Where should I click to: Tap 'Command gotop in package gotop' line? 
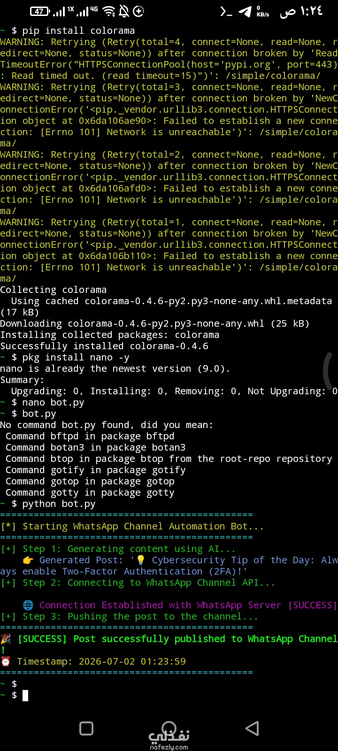(90, 481)
